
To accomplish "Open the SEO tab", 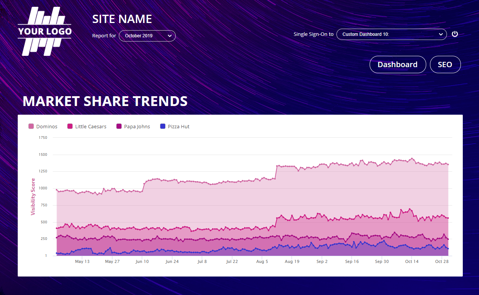I will (x=445, y=65).
